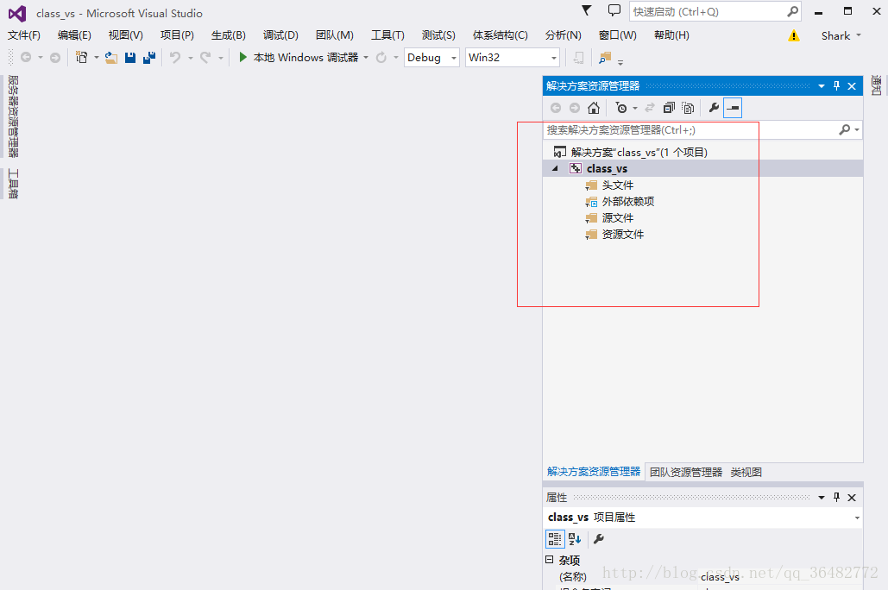Screen dimensions: 888x590
Task: Click the notifications flag filter icon
Action: [x=587, y=10]
